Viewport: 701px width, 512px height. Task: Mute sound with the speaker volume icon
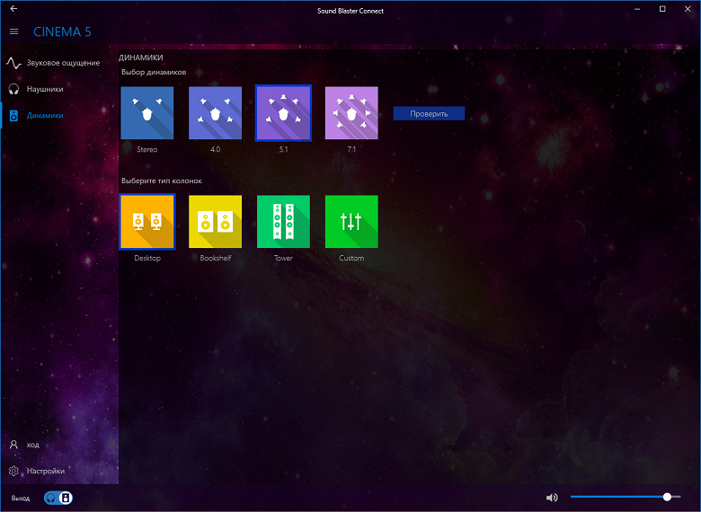tap(552, 498)
